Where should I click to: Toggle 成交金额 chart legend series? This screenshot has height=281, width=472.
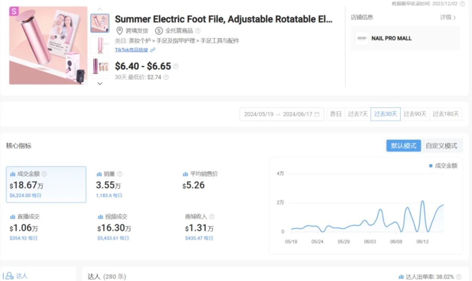click(x=443, y=166)
